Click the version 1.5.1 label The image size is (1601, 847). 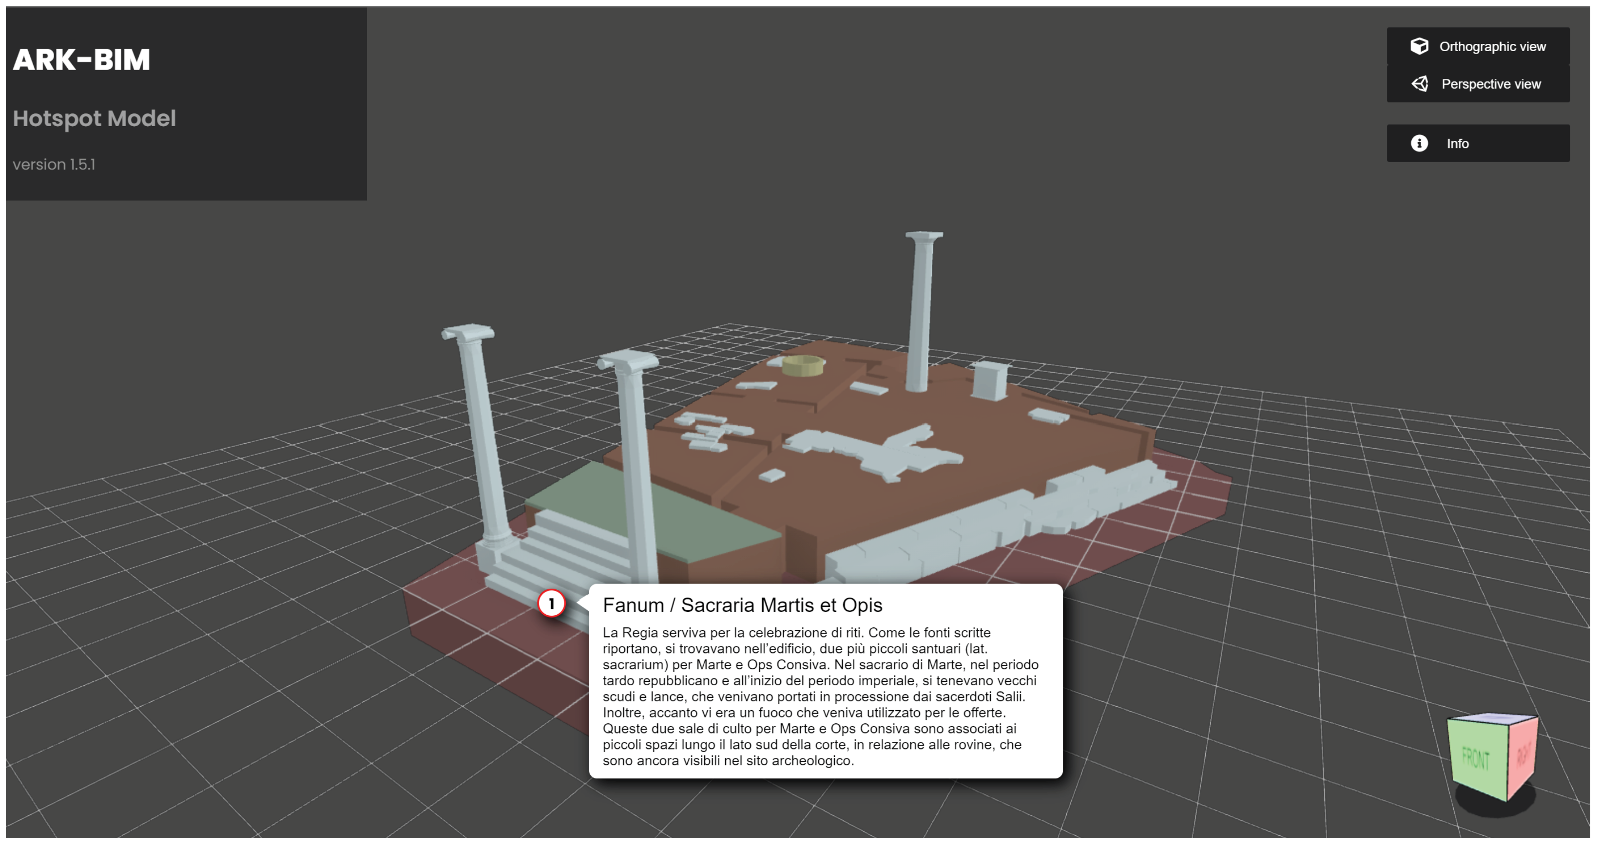tap(54, 165)
